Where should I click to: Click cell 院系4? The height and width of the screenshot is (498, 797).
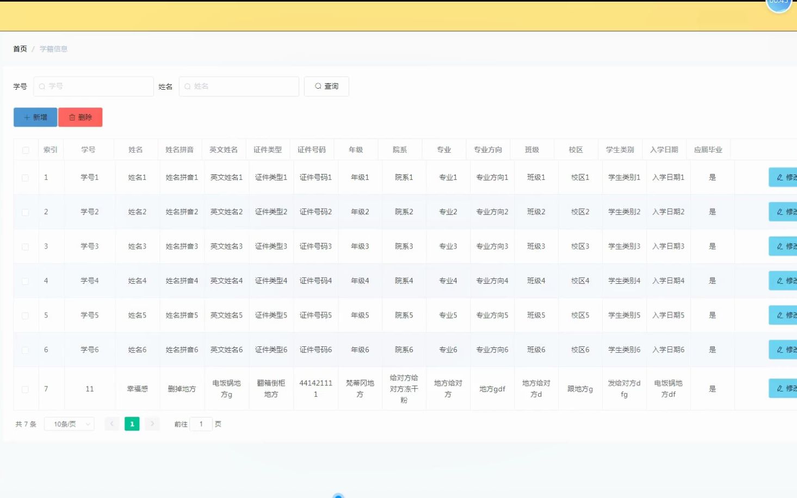[404, 281]
